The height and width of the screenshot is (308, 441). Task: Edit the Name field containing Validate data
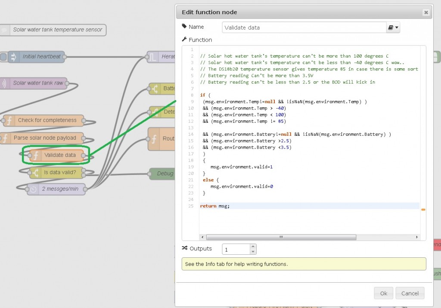[x=304, y=27]
